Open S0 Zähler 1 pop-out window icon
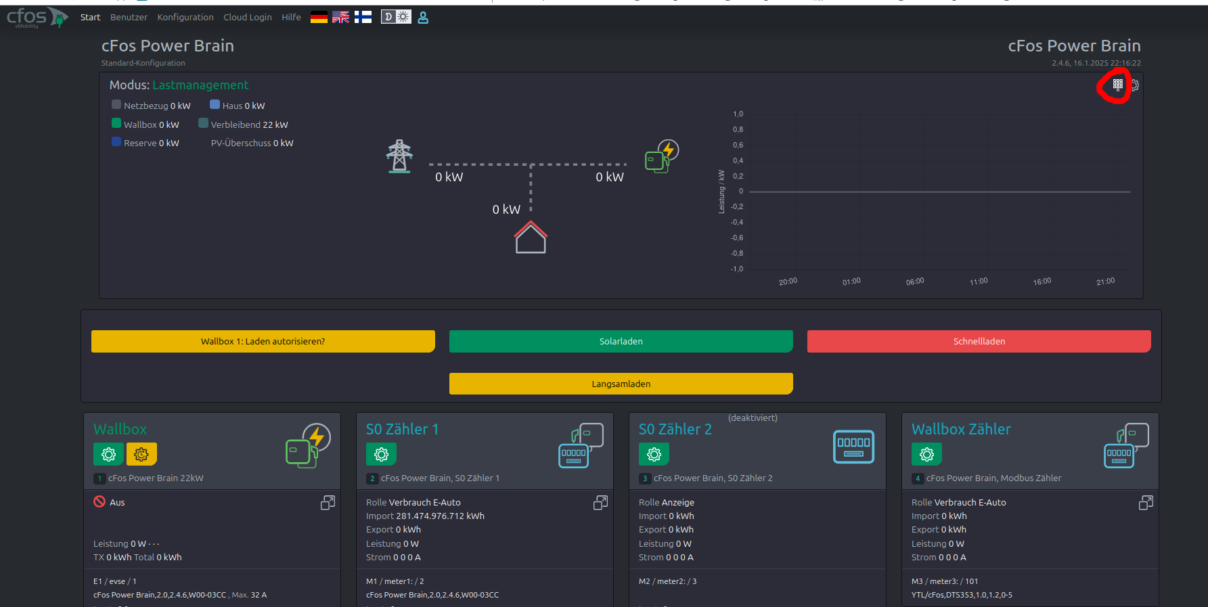 tap(600, 503)
